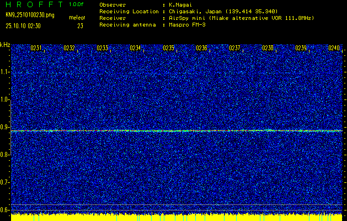This screenshot has width=347, height=221.
Task: Select the 0238 time marker
Action: [268, 48]
